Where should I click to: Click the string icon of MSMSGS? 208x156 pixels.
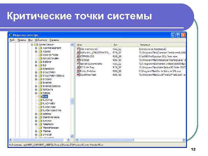(x=78, y=60)
